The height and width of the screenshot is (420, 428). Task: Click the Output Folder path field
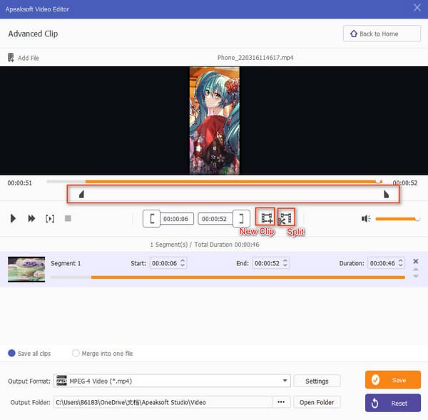(163, 402)
